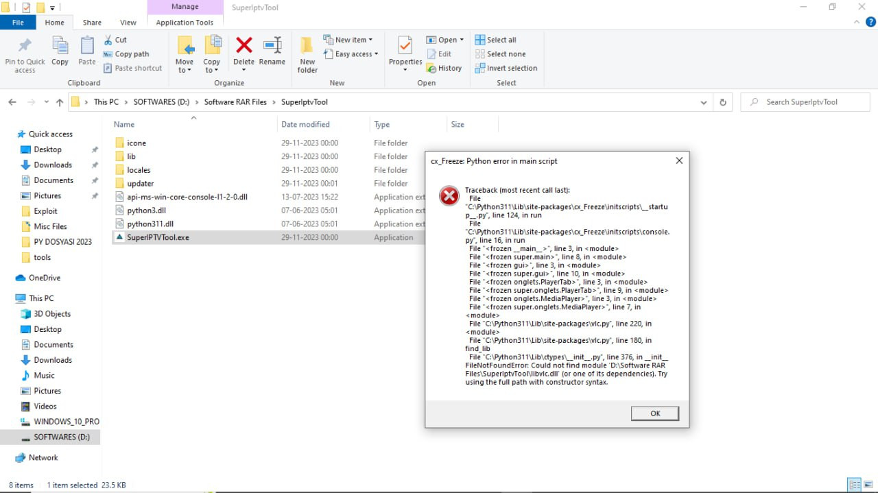Switch to the View tab

coord(128,23)
